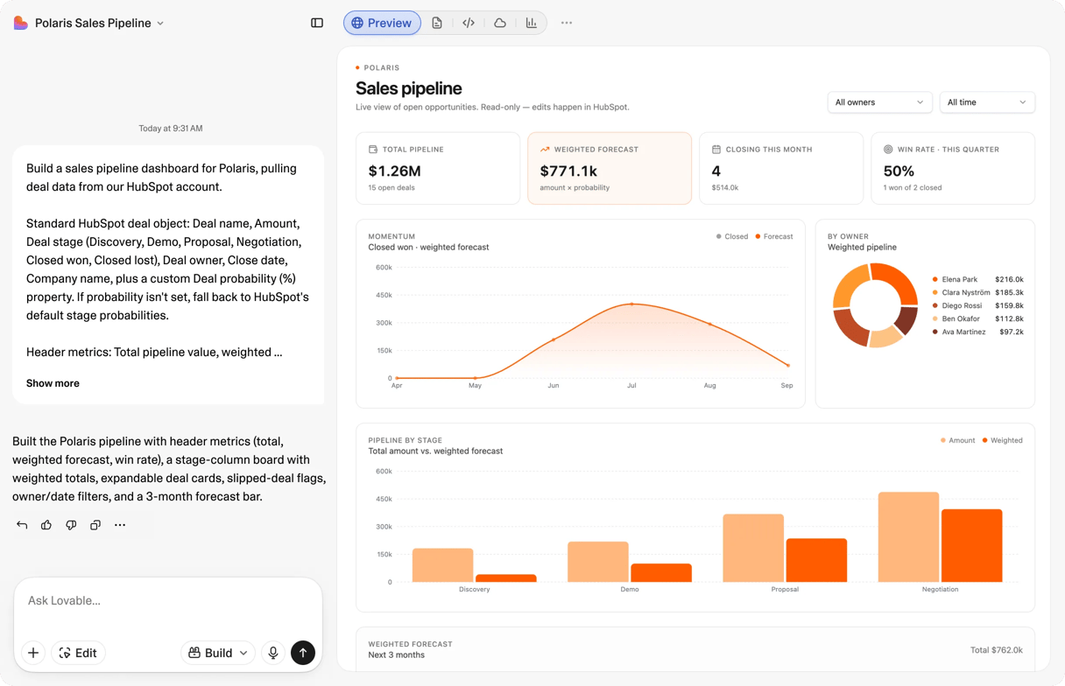Click Ben Okafor in owner legend
This screenshot has width=1065, height=686.
(x=961, y=318)
